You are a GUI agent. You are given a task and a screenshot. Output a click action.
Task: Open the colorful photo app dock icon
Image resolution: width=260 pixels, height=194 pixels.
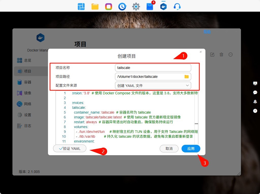[109, 7]
